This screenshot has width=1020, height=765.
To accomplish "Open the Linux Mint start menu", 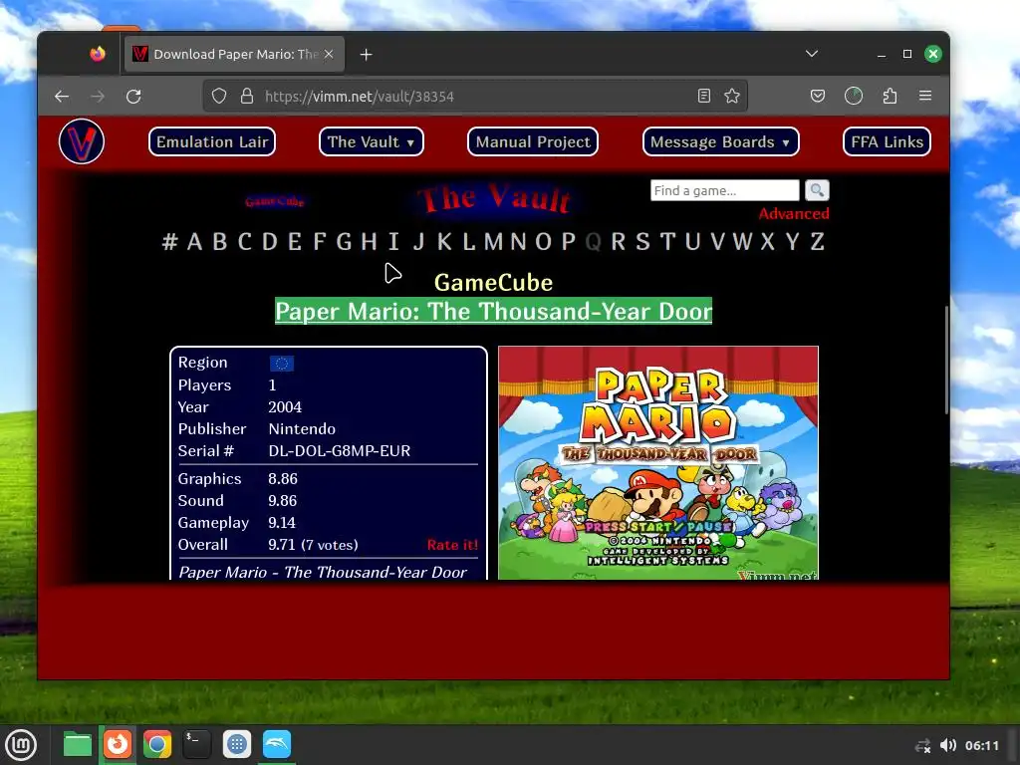I will 21,744.
